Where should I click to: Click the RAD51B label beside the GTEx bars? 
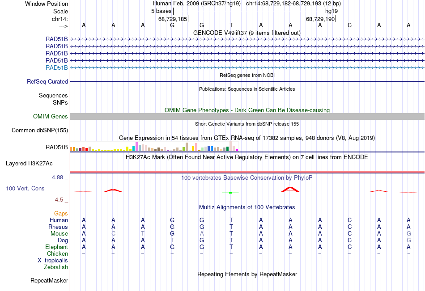[57, 147]
